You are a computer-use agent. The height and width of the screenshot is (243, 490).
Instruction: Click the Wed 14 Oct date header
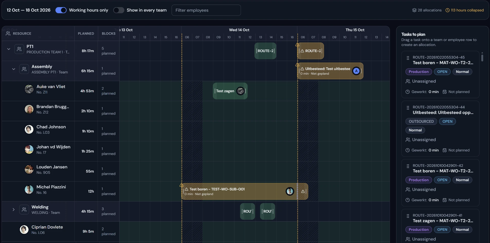(x=239, y=30)
